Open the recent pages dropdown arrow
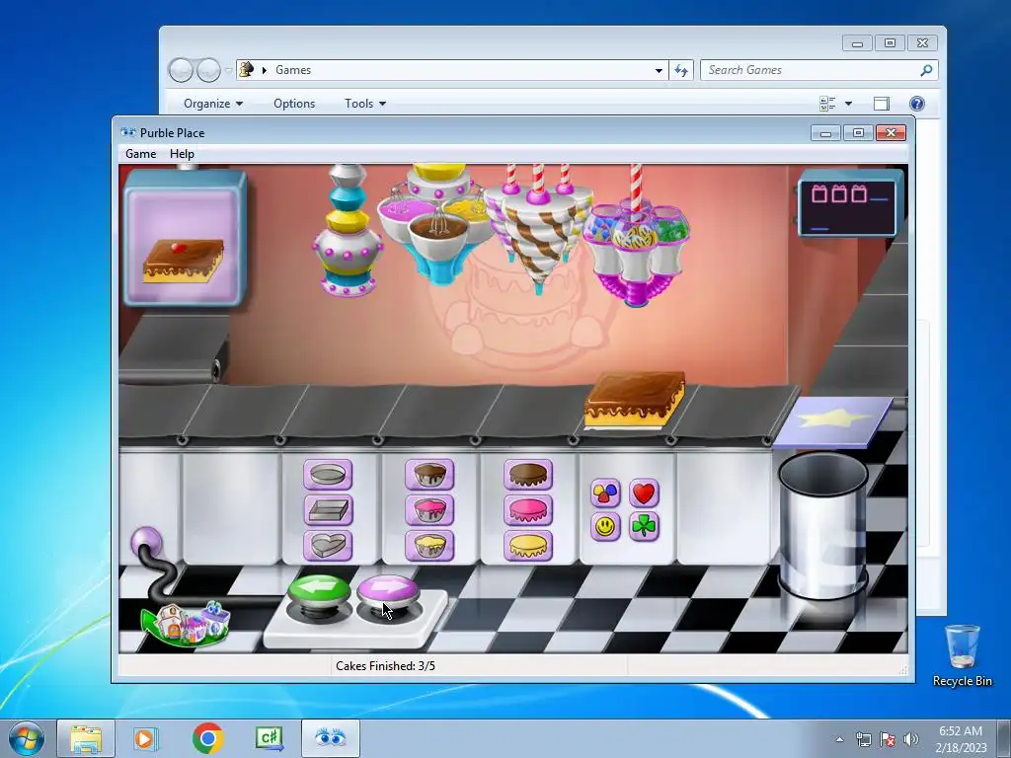The width and height of the screenshot is (1011, 758). pyautogui.click(x=228, y=70)
